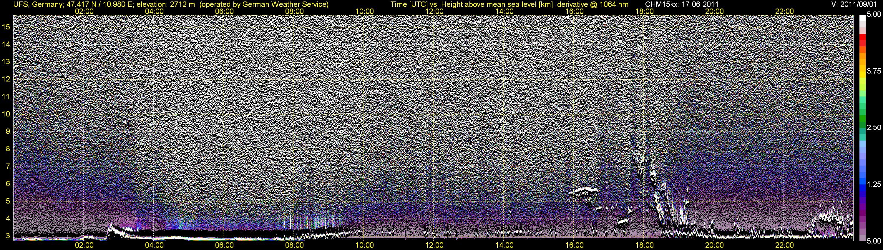Viewport: 883px width, 250px height.
Task: Click the lowest '5.00' colorbar value
Action: 874,241
